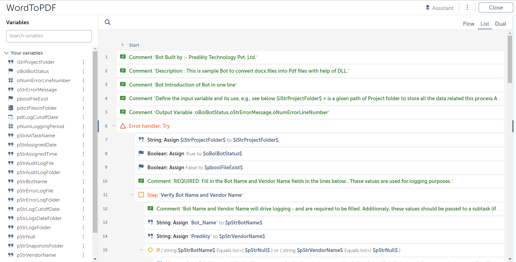
Task: Open options menu for iStrProjectFolder variable
Action: (x=83, y=62)
